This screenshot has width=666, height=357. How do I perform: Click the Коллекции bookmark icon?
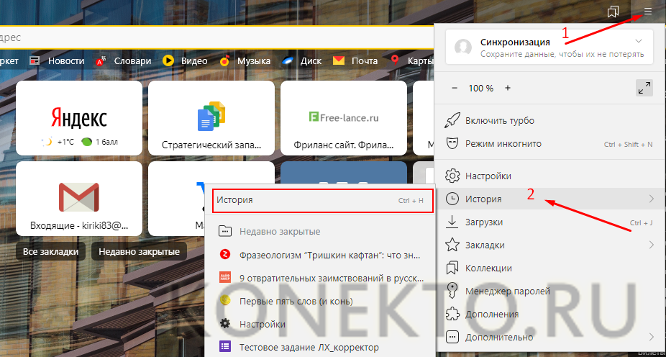pos(453,268)
